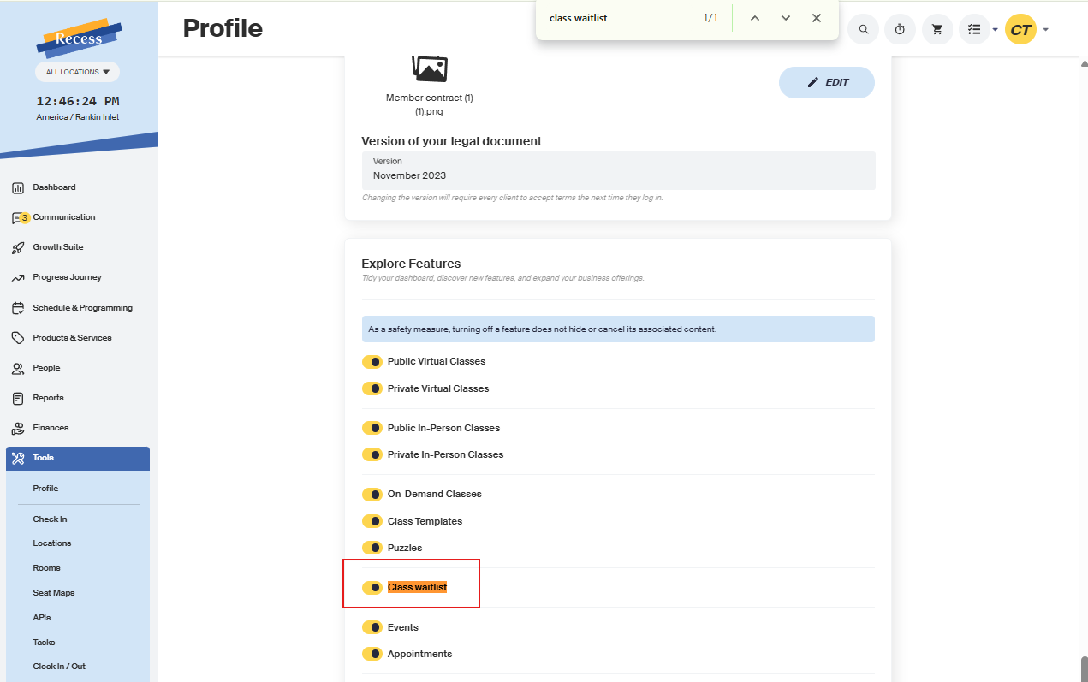Click the Reports document icon
Viewport: 1088px width, 682px height.
pos(17,398)
